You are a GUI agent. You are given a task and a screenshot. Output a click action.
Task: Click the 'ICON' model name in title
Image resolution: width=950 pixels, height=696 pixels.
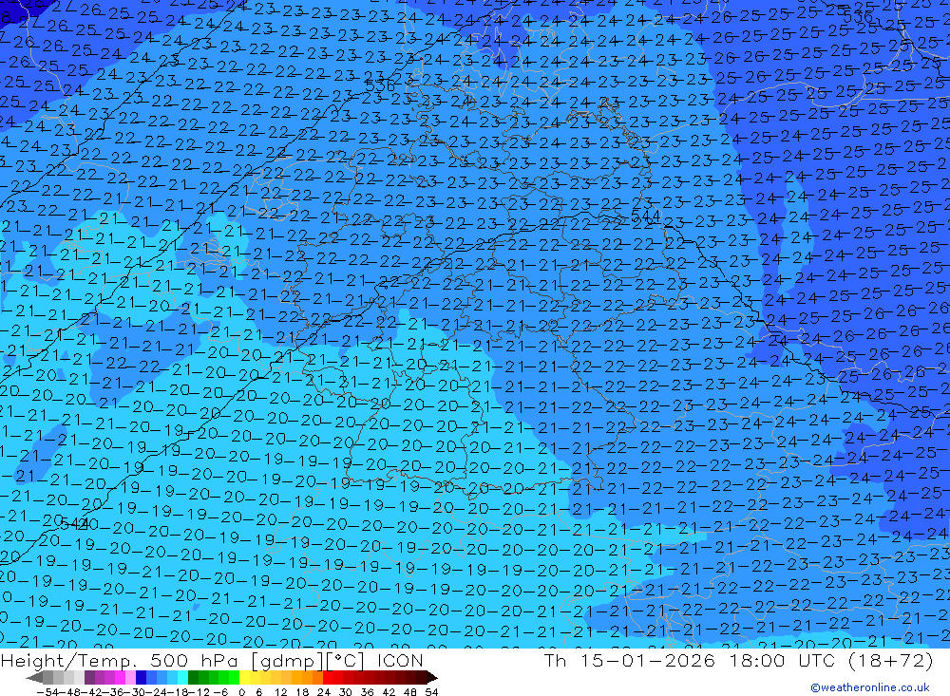tap(400, 660)
